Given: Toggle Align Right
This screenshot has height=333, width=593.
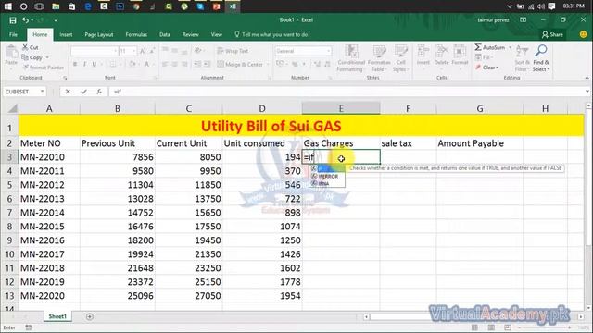Looking at the screenshot, I should [x=184, y=64].
